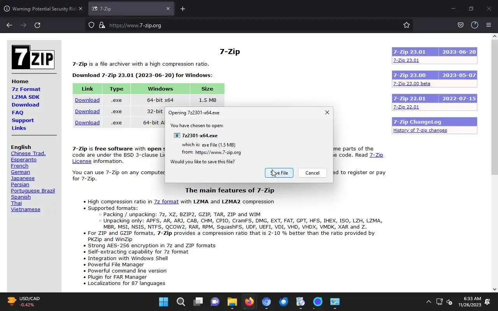Open the Firefox account icon
The image size is (498, 311).
475,25
